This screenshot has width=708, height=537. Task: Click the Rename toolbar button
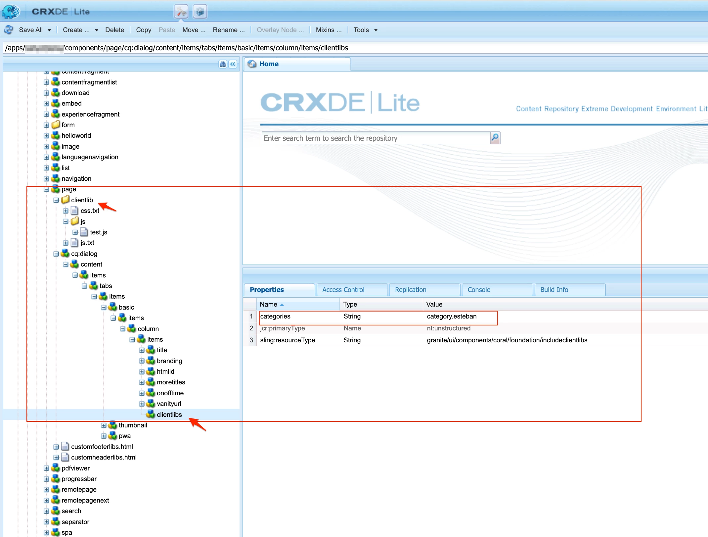pos(228,30)
